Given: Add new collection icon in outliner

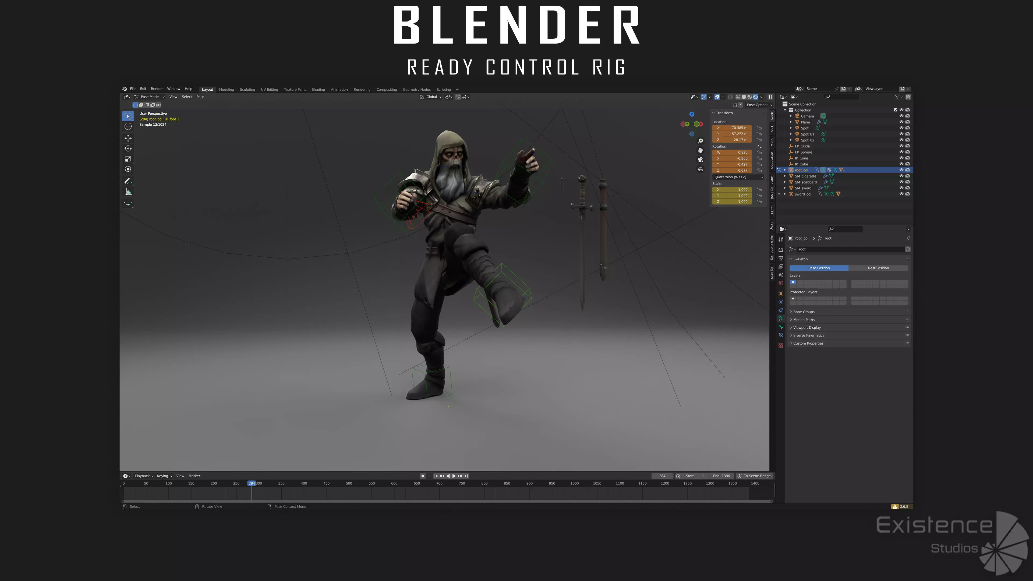Looking at the screenshot, I should [x=908, y=97].
